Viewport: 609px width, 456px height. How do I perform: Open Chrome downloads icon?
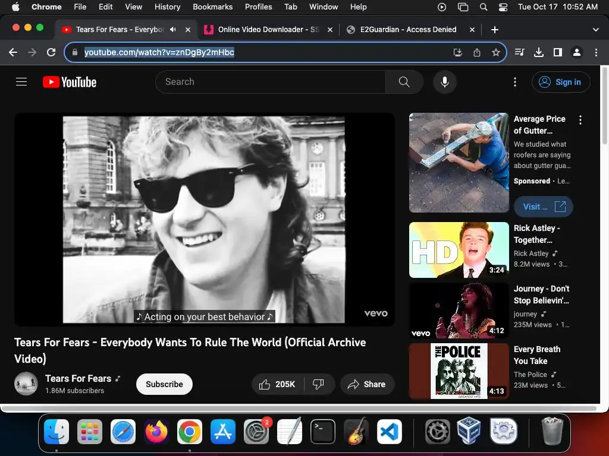tap(539, 52)
